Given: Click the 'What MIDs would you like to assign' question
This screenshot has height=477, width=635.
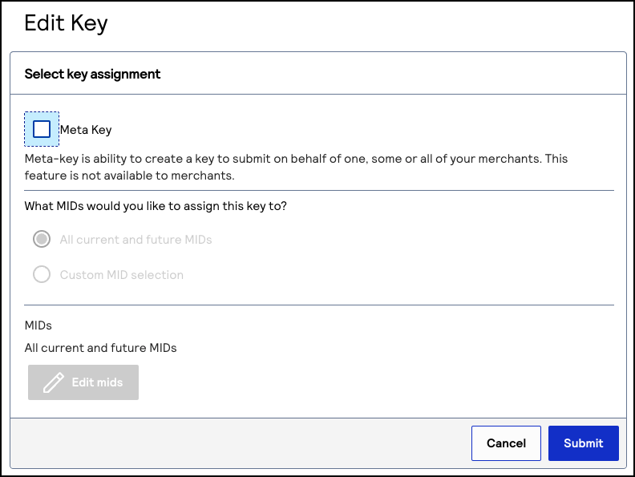Looking at the screenshot, I should click(x=156, y=206).
